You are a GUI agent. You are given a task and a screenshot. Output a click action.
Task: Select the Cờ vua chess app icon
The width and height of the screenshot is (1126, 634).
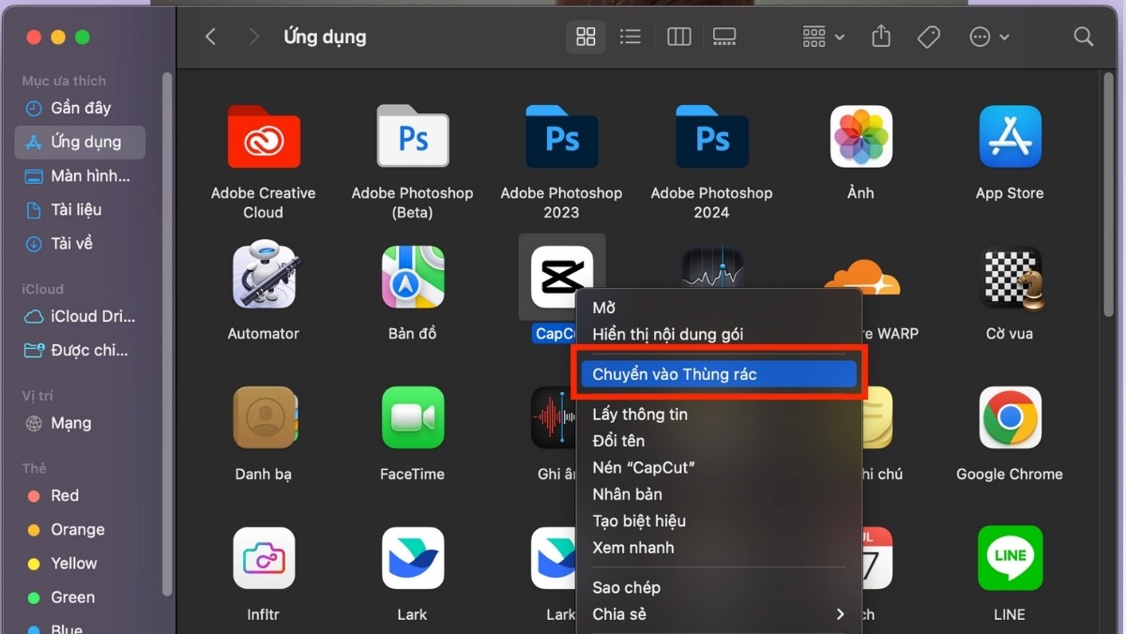tap(1010, 277)
